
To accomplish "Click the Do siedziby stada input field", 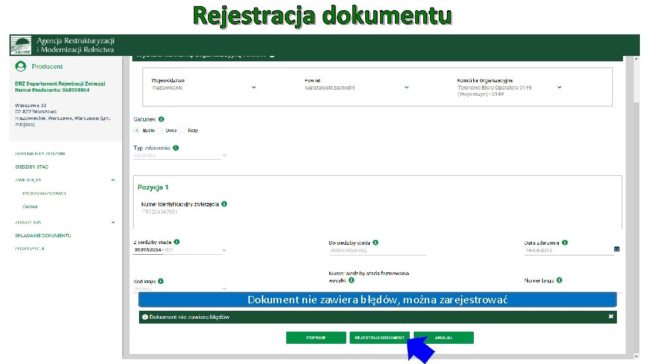I will (377, 251).
